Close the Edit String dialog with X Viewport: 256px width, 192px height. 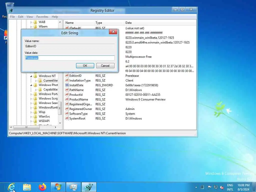point(113,32)
